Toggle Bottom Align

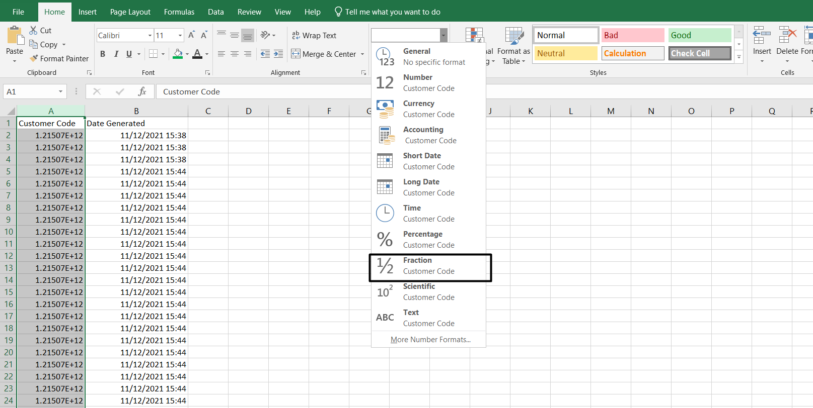248,35
